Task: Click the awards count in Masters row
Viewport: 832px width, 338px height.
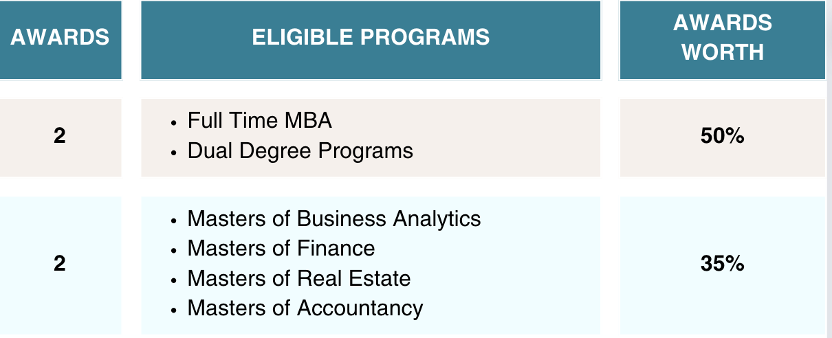Action: (60, 263)
